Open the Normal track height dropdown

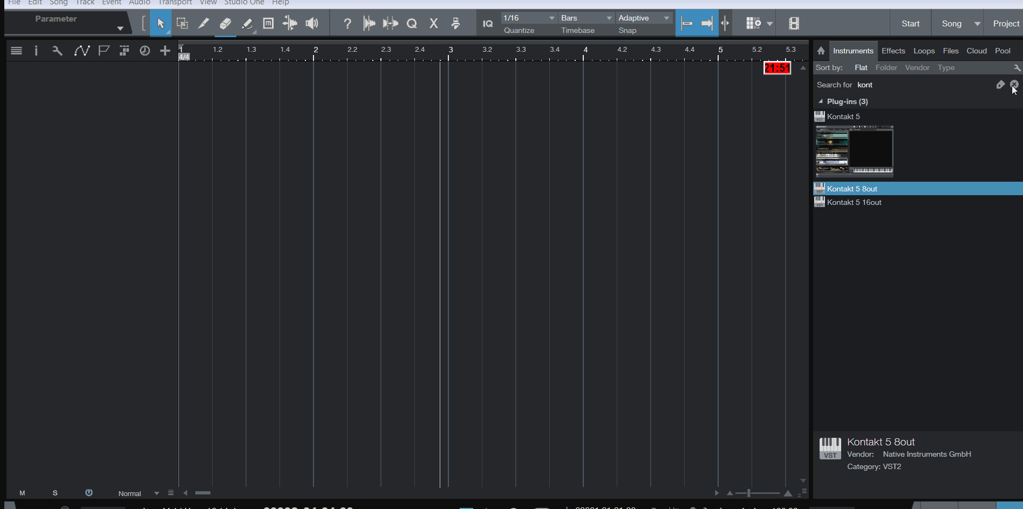click(x=139, y=493)
